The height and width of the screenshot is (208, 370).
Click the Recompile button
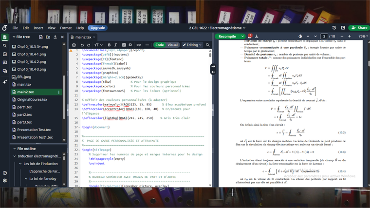(227, 37)
